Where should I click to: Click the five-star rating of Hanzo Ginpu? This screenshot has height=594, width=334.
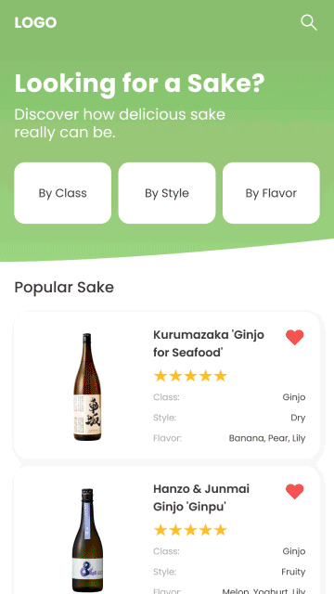(190, 530)
